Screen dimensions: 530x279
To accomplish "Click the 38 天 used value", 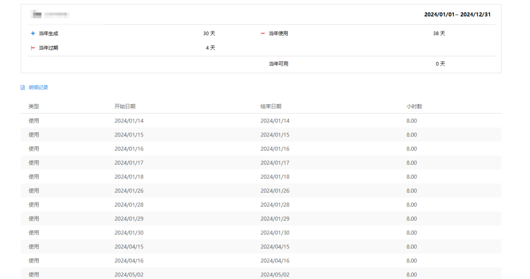I will [x=439, y=34].
